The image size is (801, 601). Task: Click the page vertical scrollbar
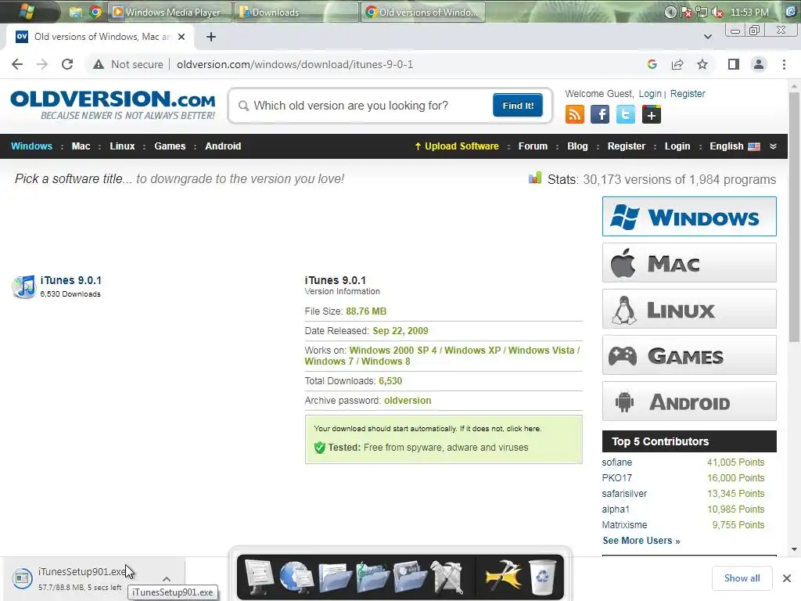click(793, 217)
